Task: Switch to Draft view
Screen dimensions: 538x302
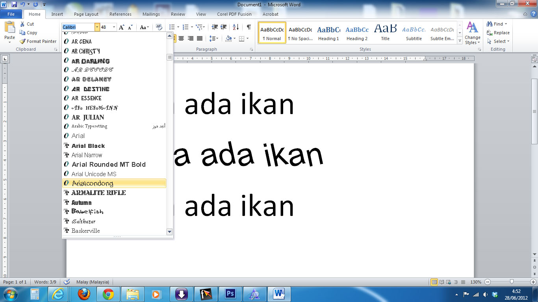Action: [x=463, y=282]
